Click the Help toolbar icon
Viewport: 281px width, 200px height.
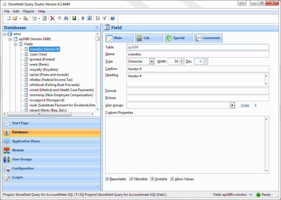(112, 18)
